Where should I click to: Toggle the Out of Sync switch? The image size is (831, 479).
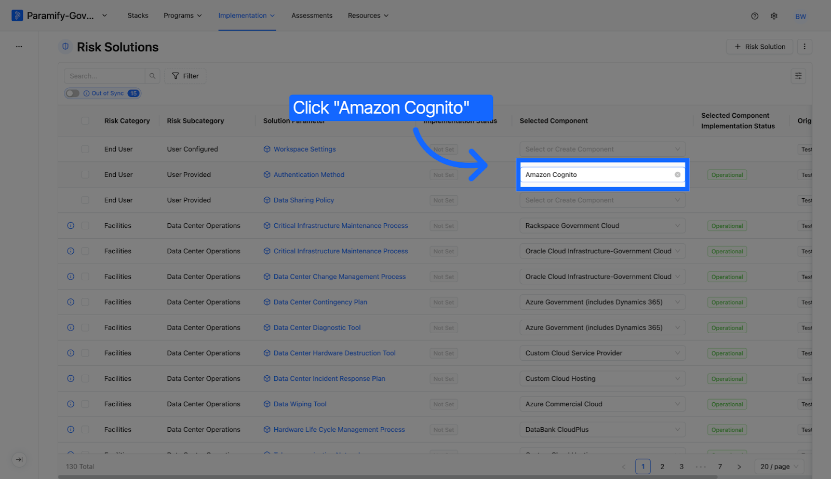tap(73, 93)
